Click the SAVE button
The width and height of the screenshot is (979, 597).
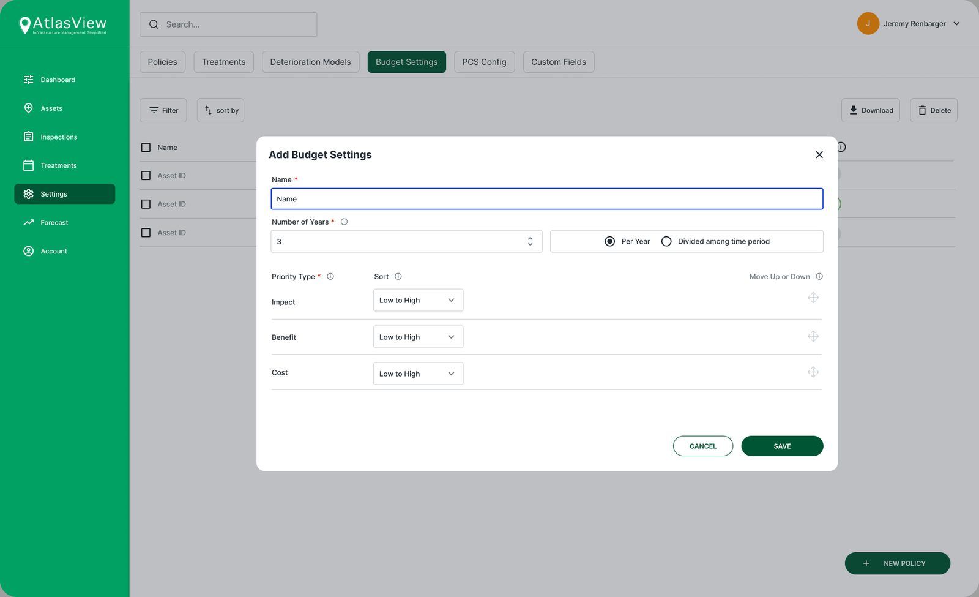782,446
